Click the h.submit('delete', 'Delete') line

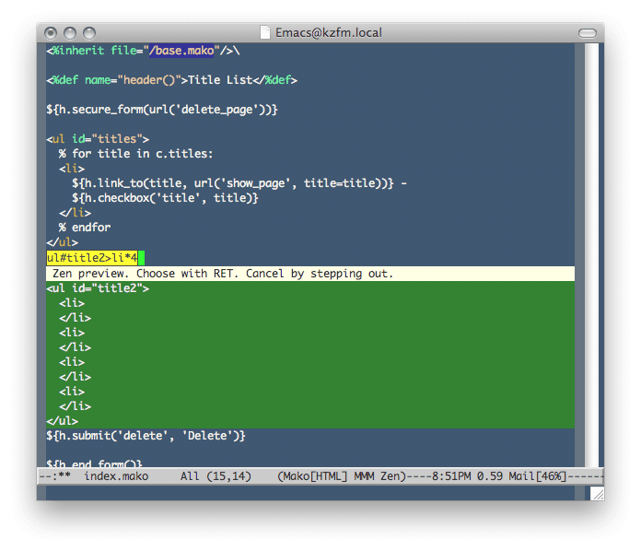[x=146, y=436]
